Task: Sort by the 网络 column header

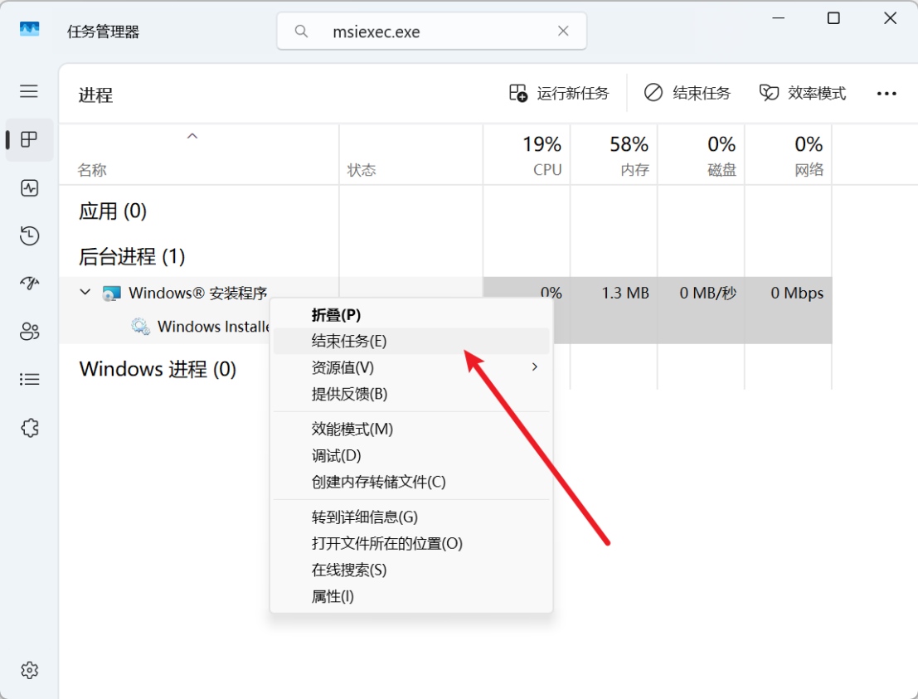Action: [x=789, y=155]
